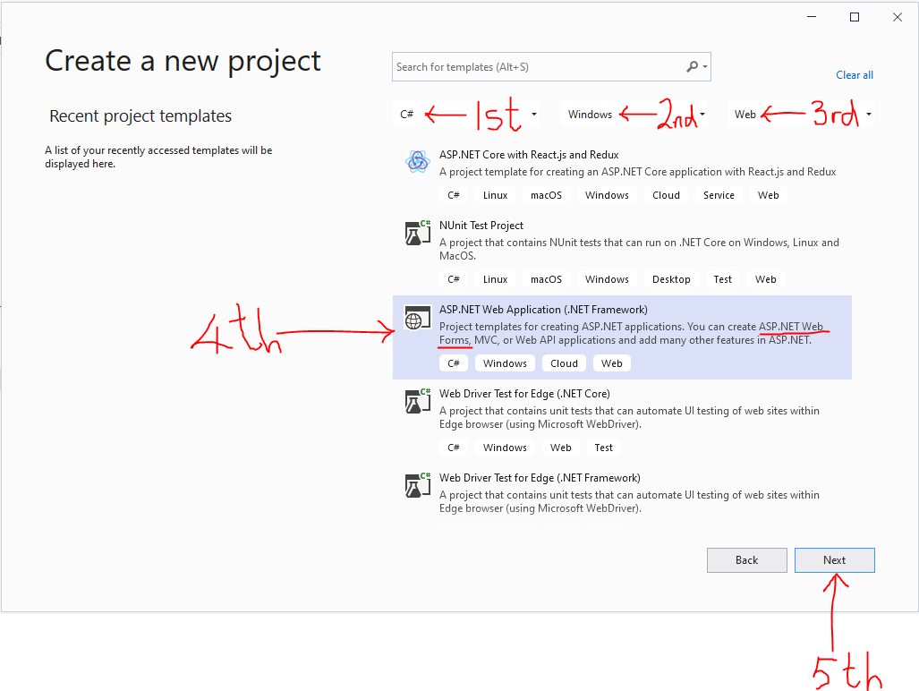Screen dimensions: 919x691
Task: Minimize the Create a new project window
Action: tap(812, 17)
